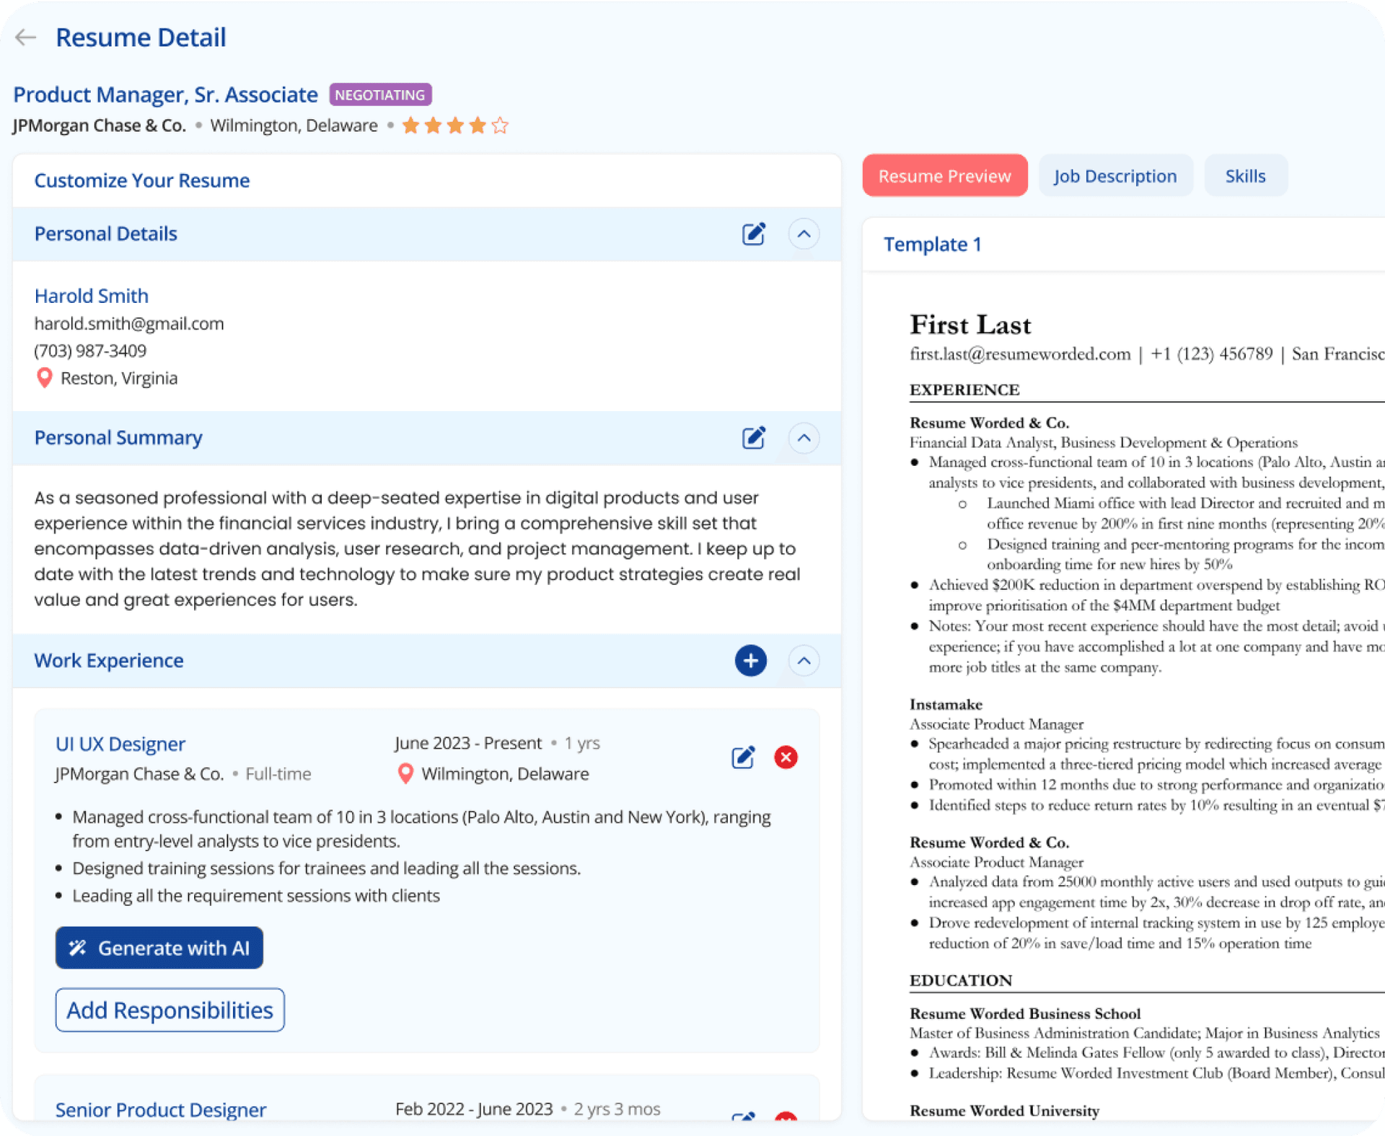This screenshot has width=1385, height=1136.
Task: Set rating to four stars
Action: (478, 126)
